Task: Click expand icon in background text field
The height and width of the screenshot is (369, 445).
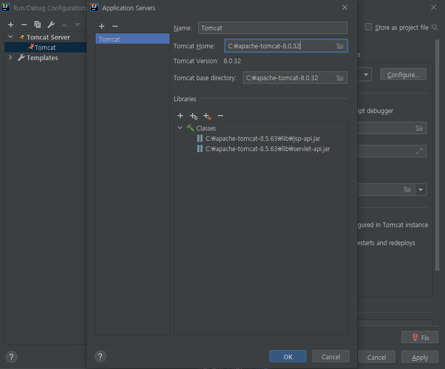Action: pyautogui.click(x=419, y=151)
